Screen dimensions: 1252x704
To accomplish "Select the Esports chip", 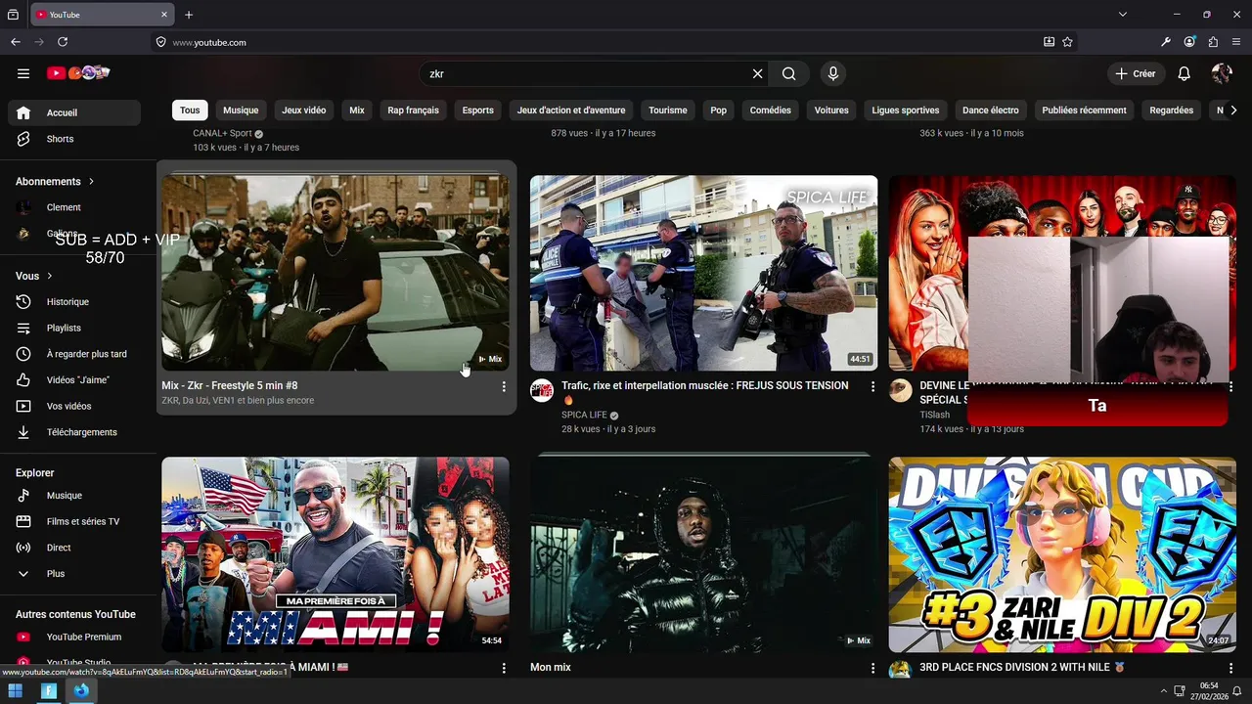I will pos(478,110).
